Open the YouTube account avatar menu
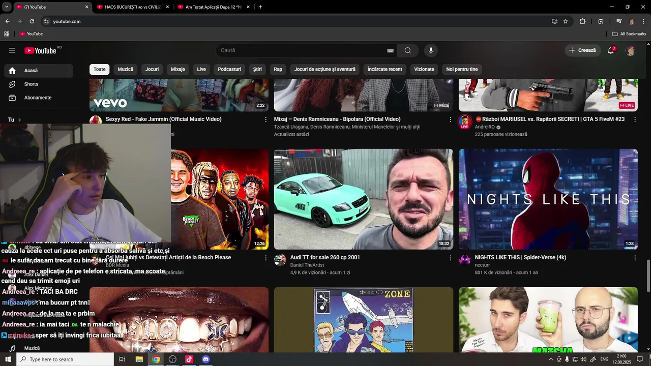 pos(631,50)
